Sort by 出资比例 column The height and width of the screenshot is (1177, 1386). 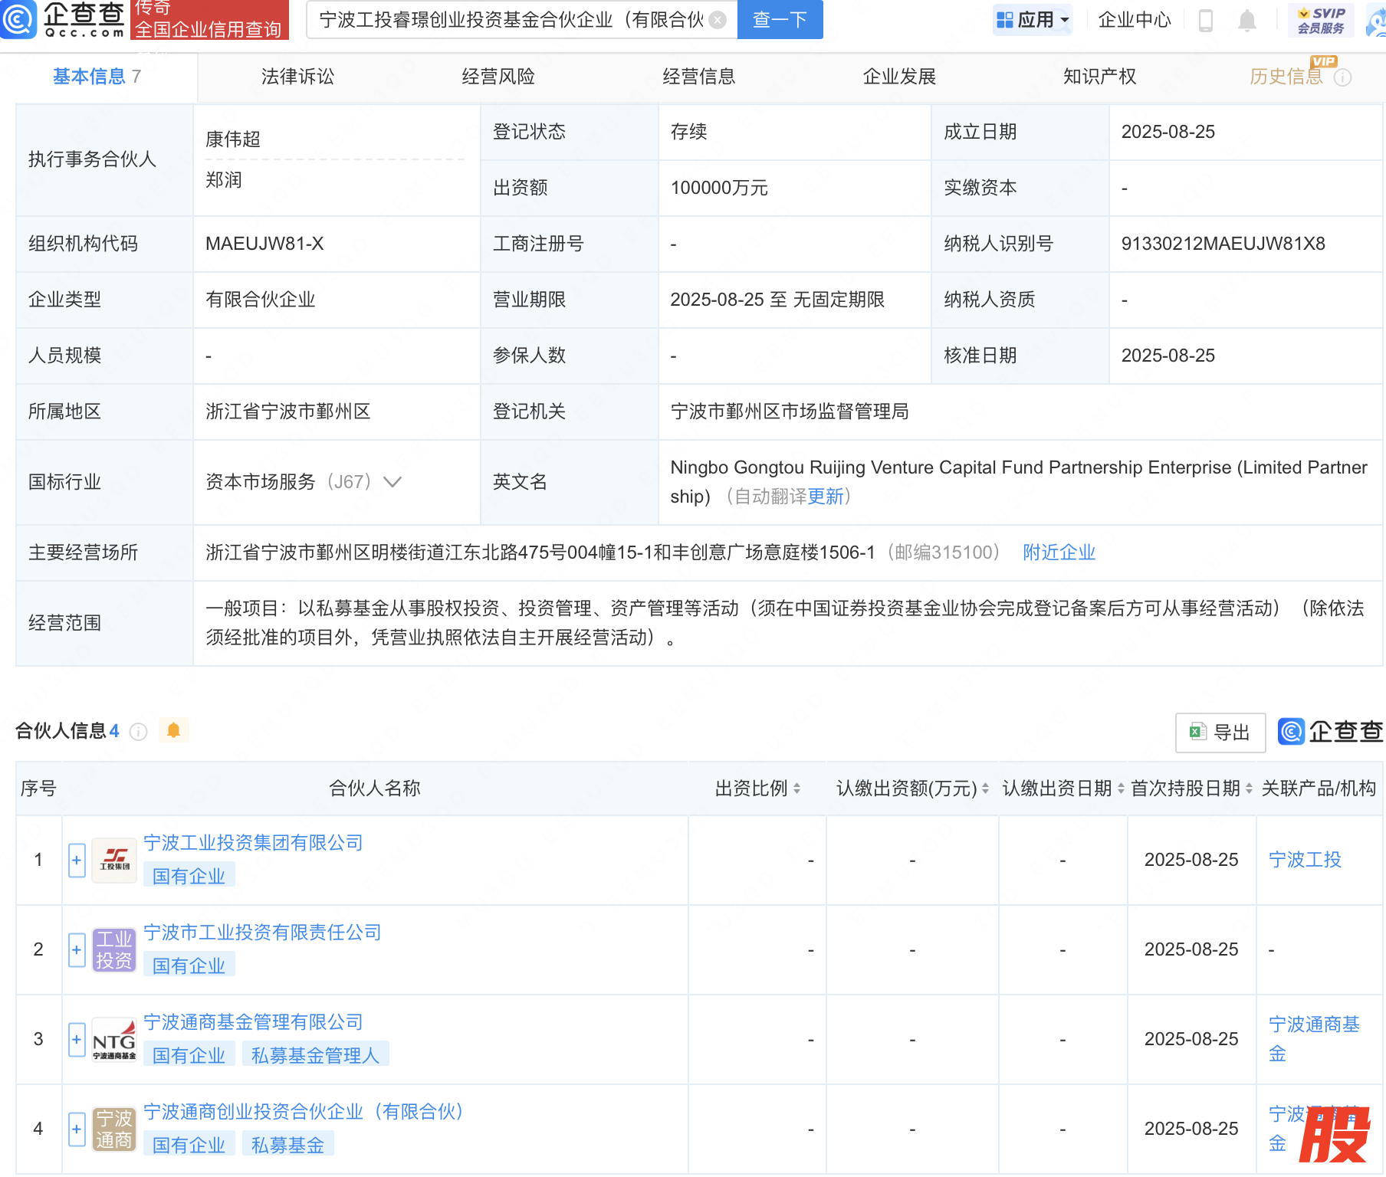point(757,788)
